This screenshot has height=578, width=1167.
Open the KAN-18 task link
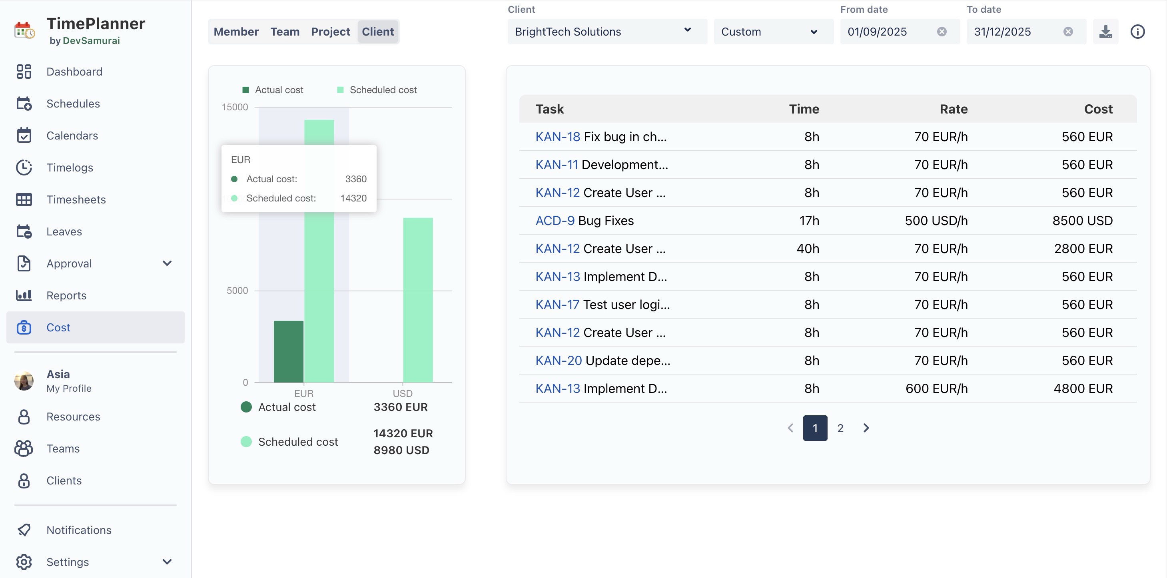(558, 137)
